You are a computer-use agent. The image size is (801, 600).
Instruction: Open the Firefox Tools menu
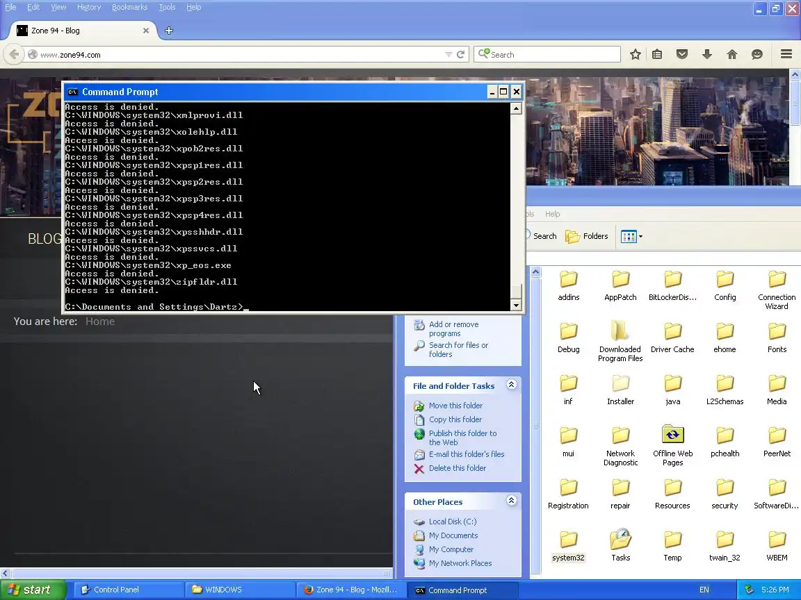coord(167,7)
